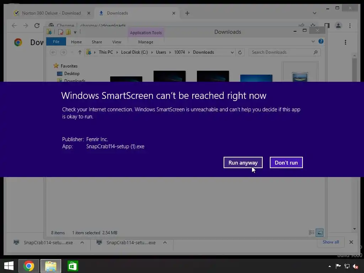Open Manage tab under Application Tools
The height and width of the screenshot is (273, 364).
click(146, 42)
